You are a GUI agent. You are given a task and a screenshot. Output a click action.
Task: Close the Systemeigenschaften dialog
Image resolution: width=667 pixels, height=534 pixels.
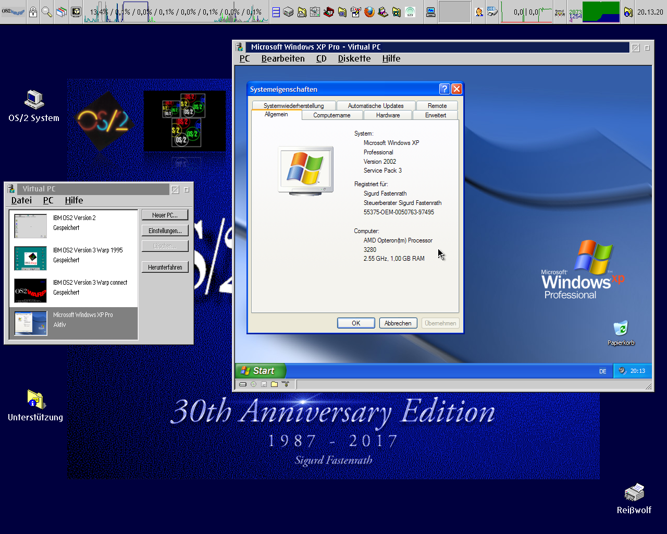(x=456, y=89)
